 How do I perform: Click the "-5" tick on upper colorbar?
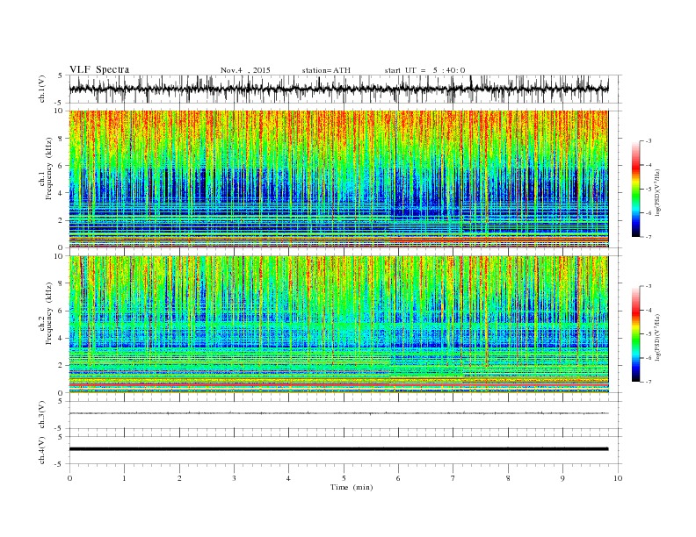(649, 189)
